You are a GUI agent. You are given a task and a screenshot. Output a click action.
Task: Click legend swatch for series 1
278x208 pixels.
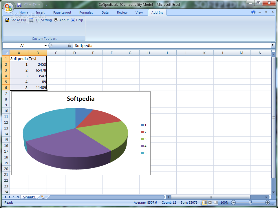[x=142, y=125]
